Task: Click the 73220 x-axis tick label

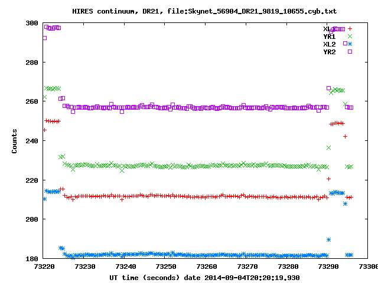Action: pos(44,266)
